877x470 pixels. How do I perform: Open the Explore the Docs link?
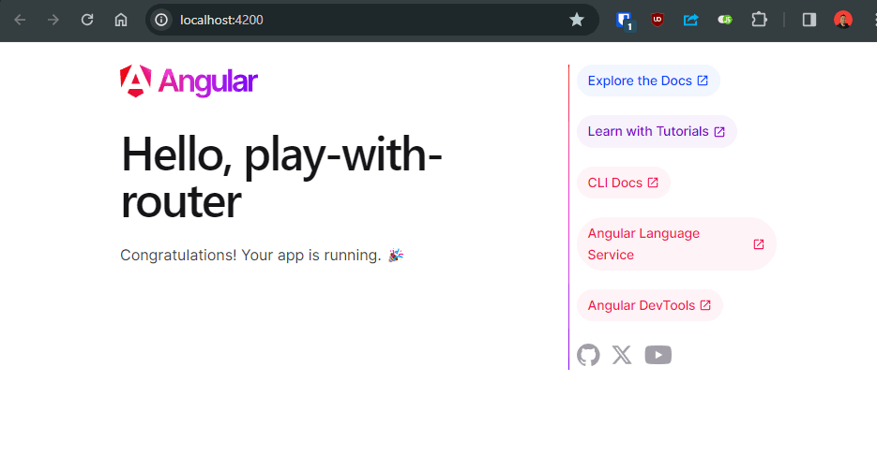(x=647, y=81)
